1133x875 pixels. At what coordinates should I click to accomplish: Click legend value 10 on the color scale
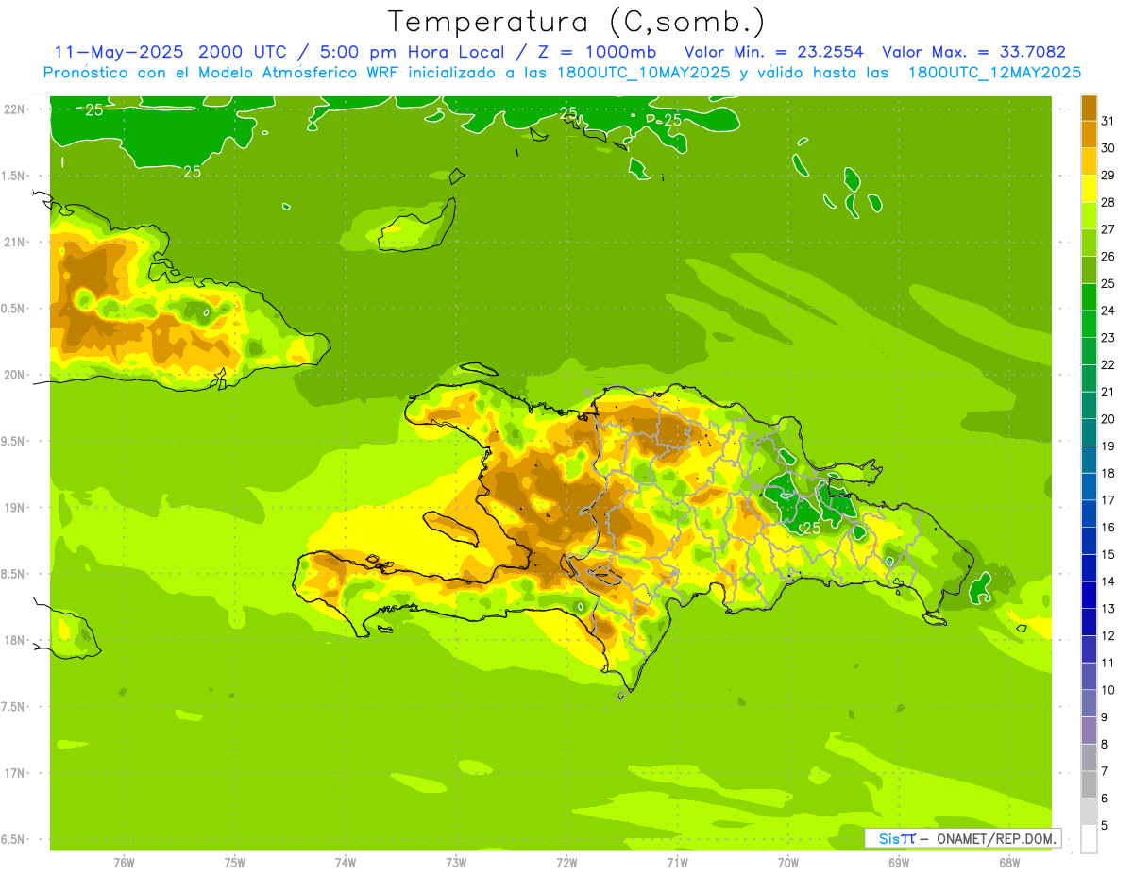click(x=1108, y=690)
